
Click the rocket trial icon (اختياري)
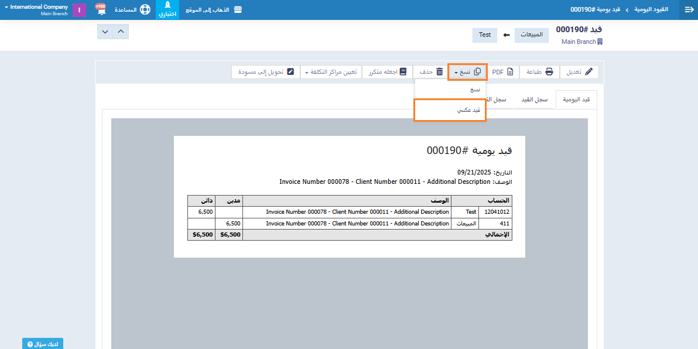point(167,9)
